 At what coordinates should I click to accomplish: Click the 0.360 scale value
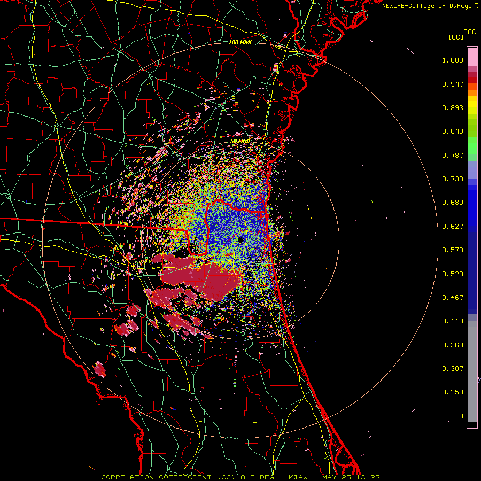(453, 345)
